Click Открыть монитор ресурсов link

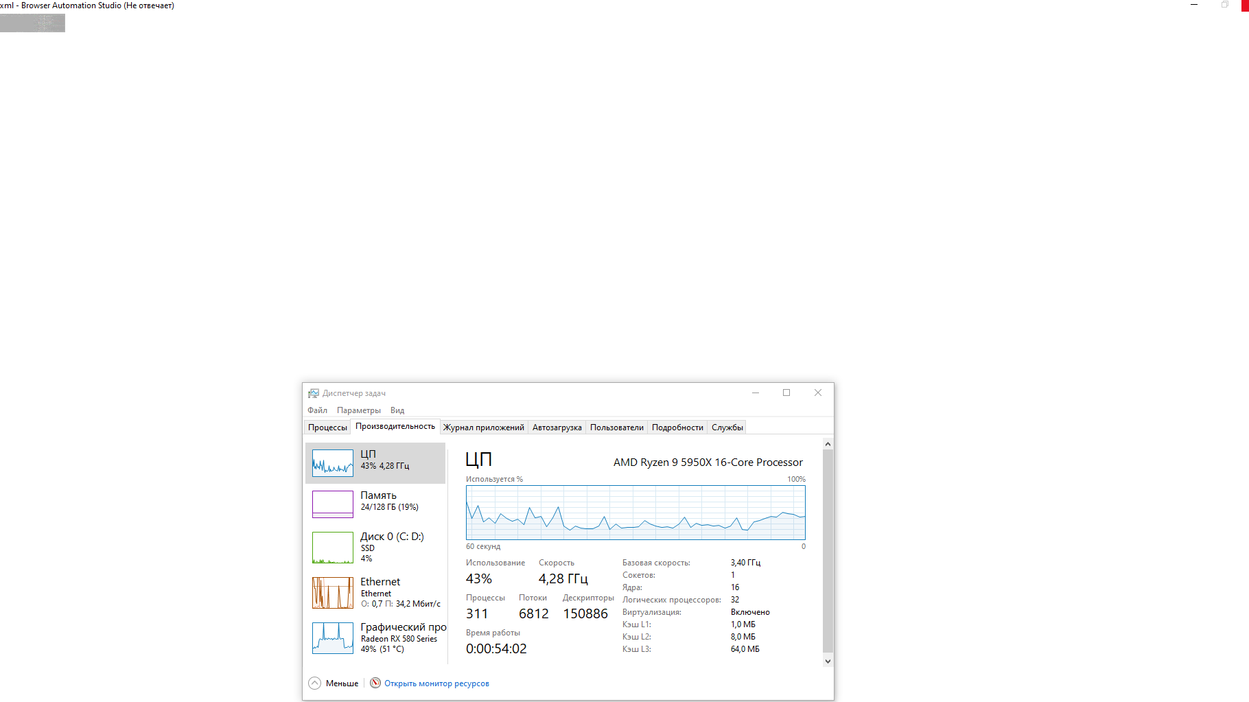click(x=436, y=683)
